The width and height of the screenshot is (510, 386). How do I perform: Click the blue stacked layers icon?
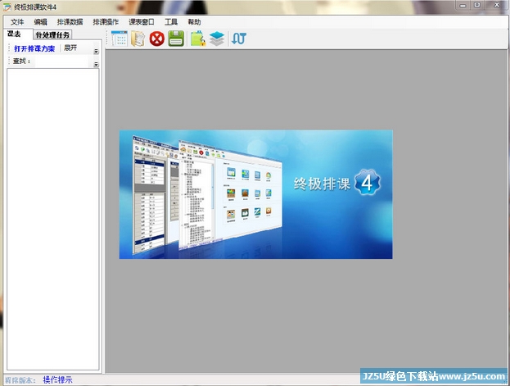tap(217, 39)
